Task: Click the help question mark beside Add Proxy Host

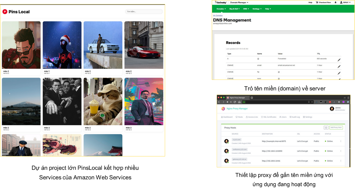Action: pos(326,128)
